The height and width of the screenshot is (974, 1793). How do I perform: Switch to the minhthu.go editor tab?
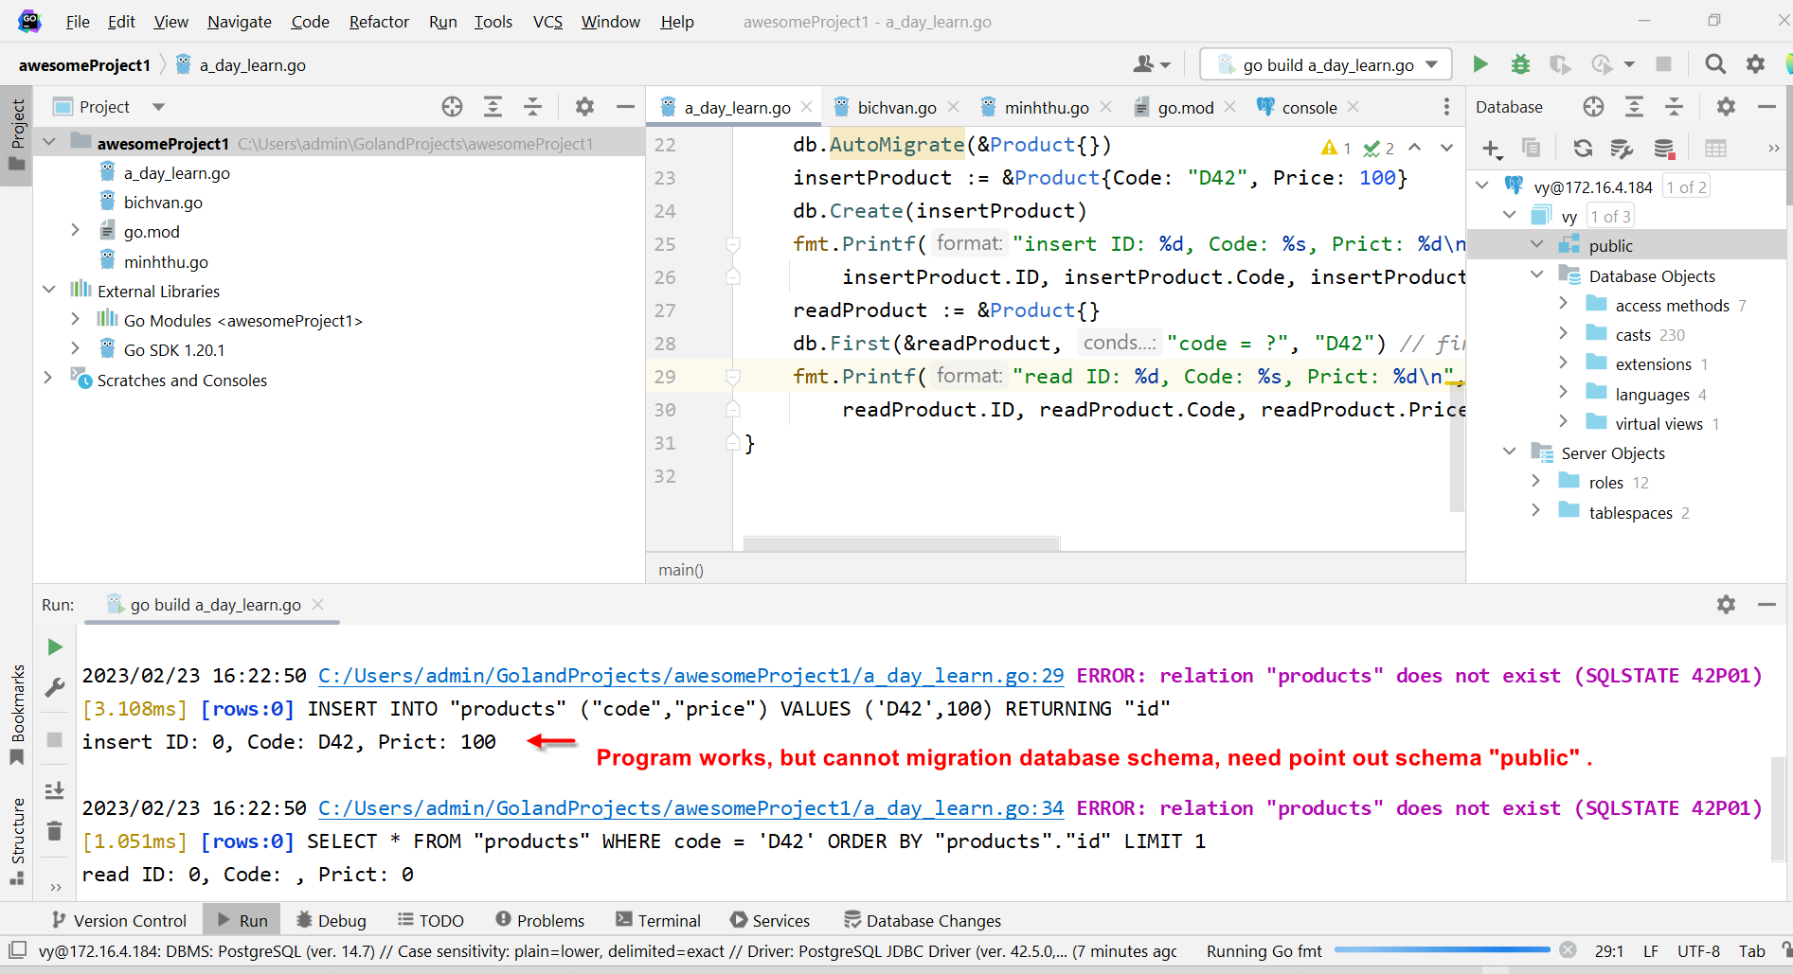pyautogui.click(x=1045, y=107)
